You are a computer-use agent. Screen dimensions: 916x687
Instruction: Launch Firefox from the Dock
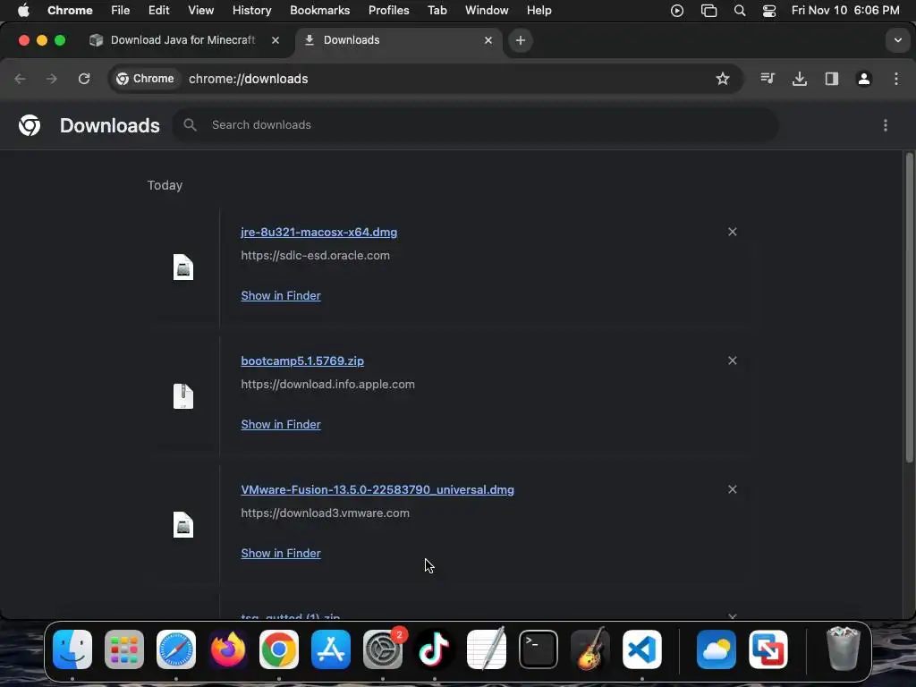tap(228, 649)
